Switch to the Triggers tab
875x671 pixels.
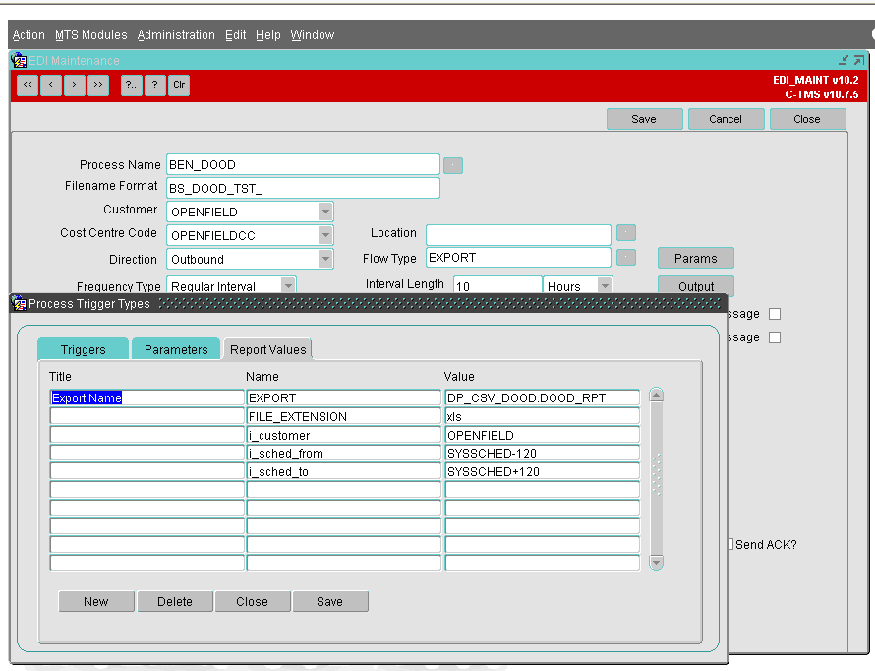tap(84, 349)
